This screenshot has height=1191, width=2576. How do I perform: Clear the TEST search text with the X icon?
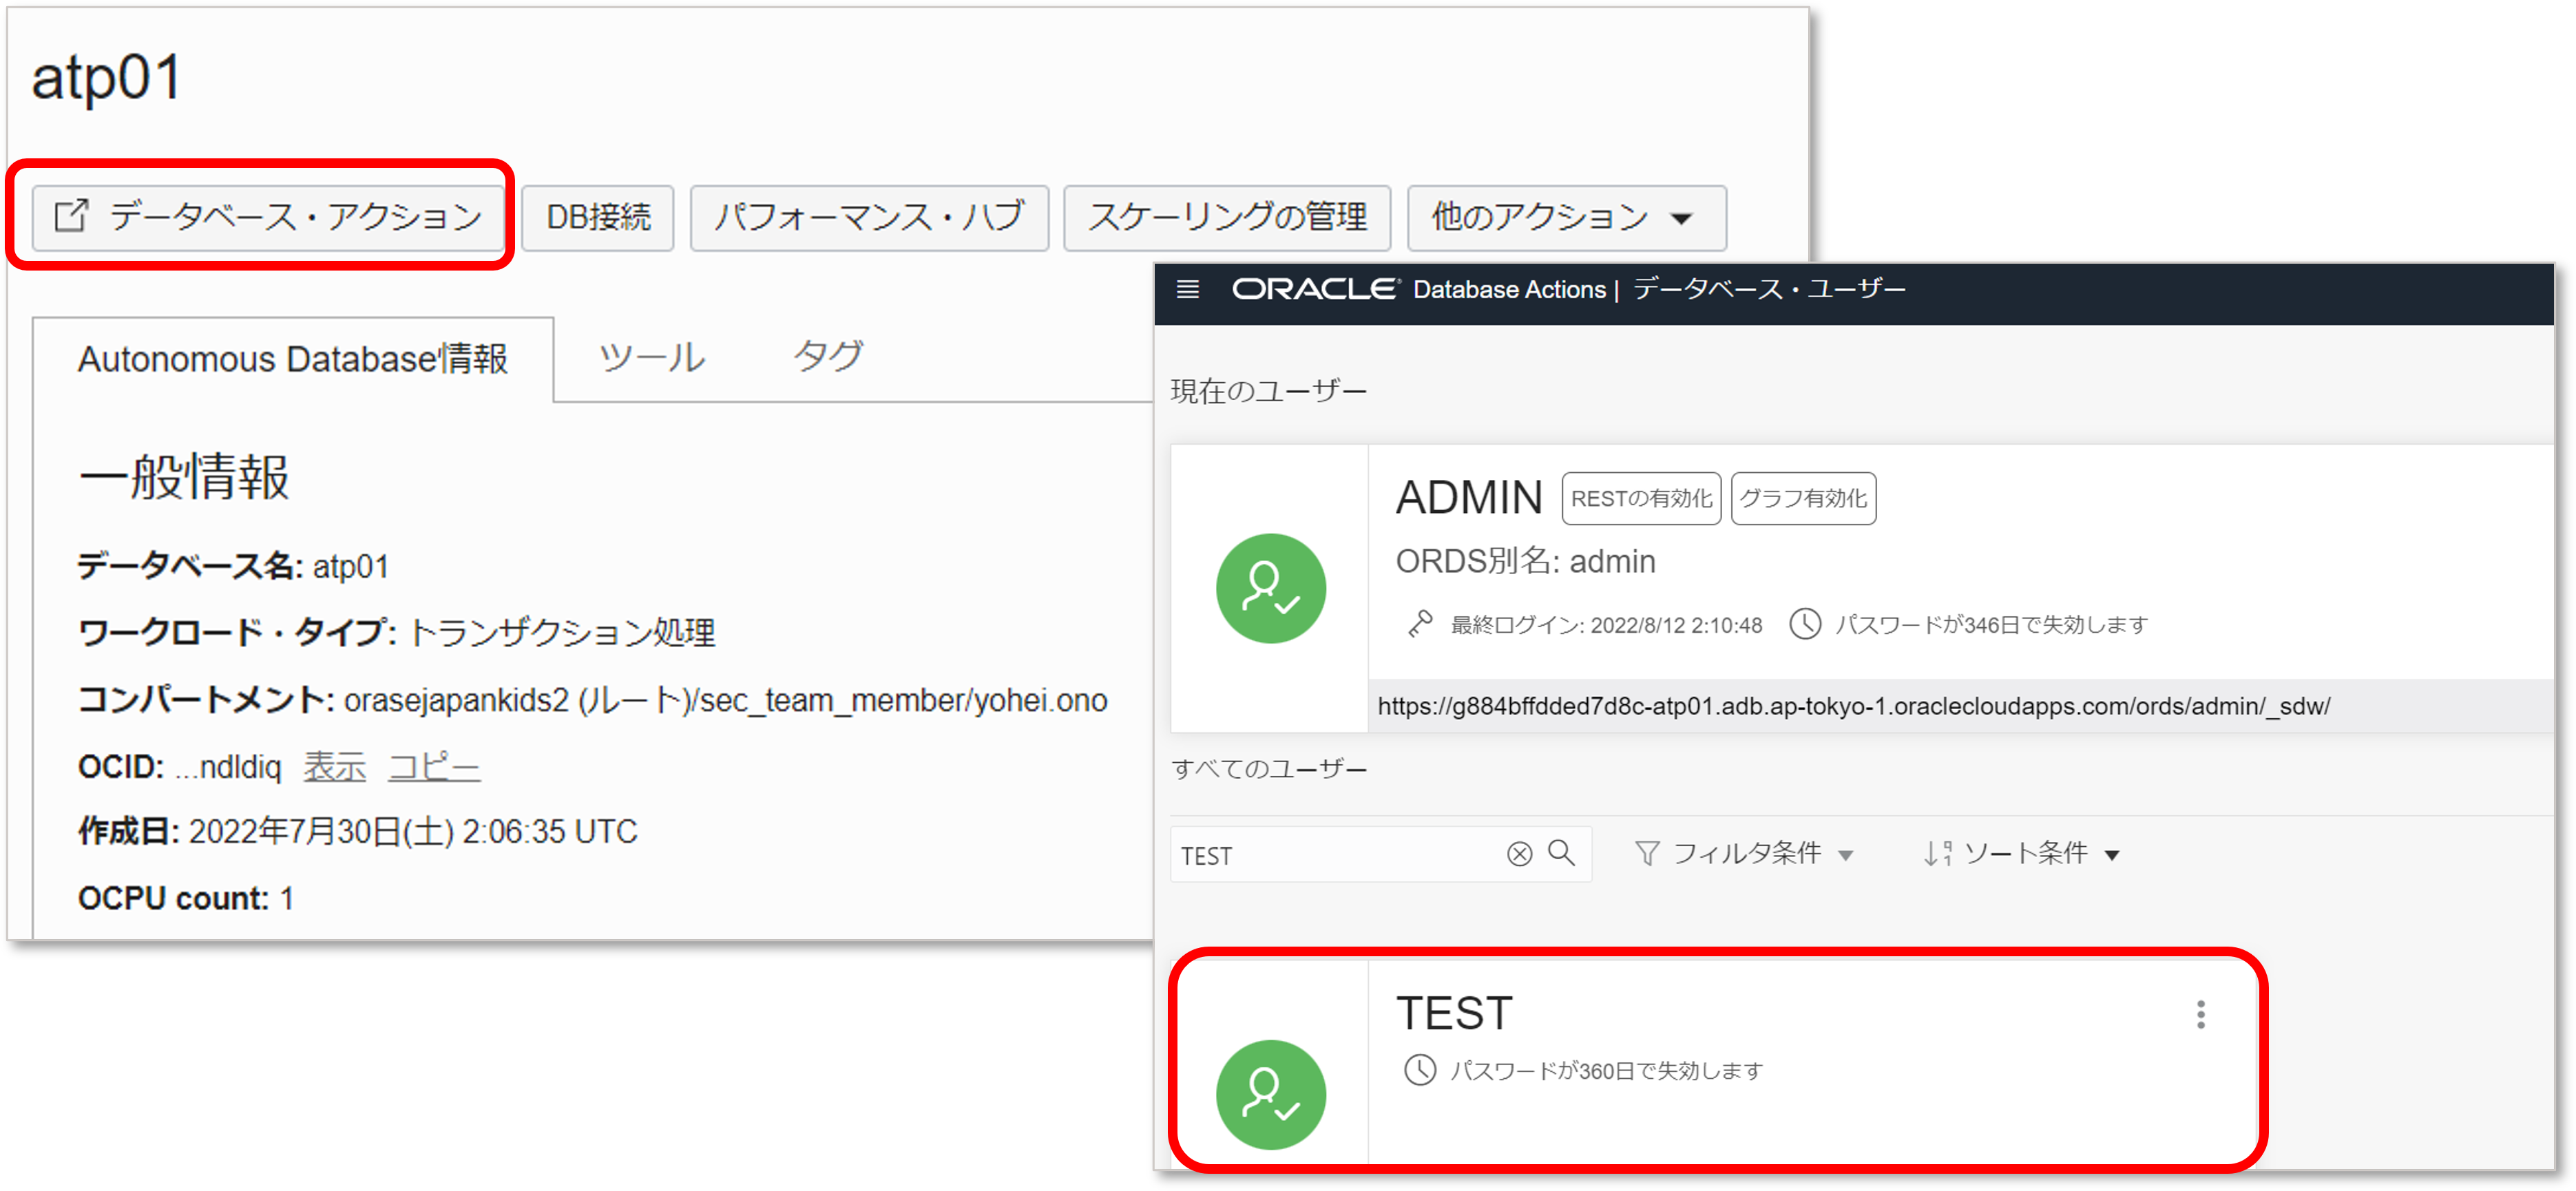click(x=1518, y=854)
